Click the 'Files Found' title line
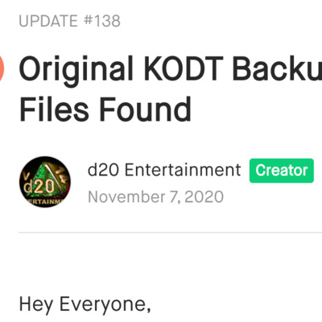This screenshot has width=322, height=322. [105, 109]
